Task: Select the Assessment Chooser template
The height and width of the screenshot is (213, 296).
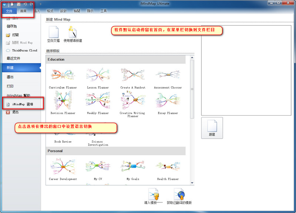Action: [168, 79]
